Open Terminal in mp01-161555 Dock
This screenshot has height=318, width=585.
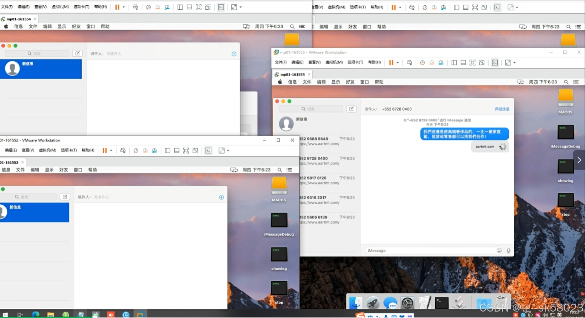pyautogui.click(x=442, y=303)
